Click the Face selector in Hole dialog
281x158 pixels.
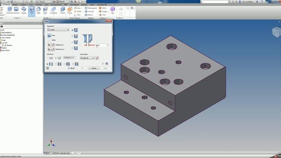click(49, 36)
